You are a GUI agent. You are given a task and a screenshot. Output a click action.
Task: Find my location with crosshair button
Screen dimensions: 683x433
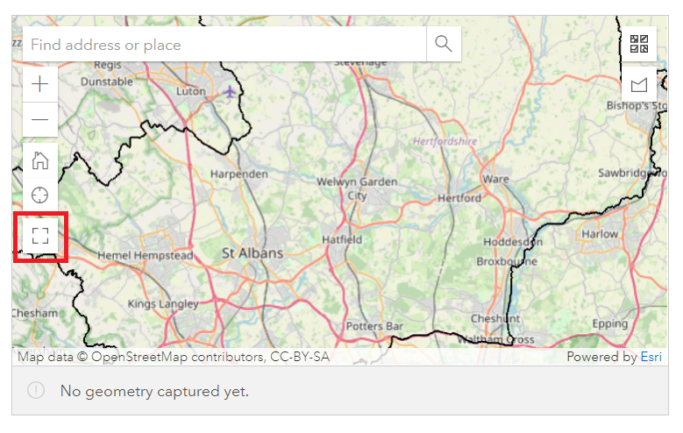click(x=40, y=195)
